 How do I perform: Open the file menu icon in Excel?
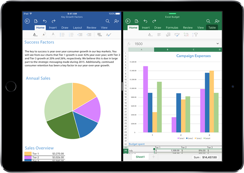[x=137, y=21]
